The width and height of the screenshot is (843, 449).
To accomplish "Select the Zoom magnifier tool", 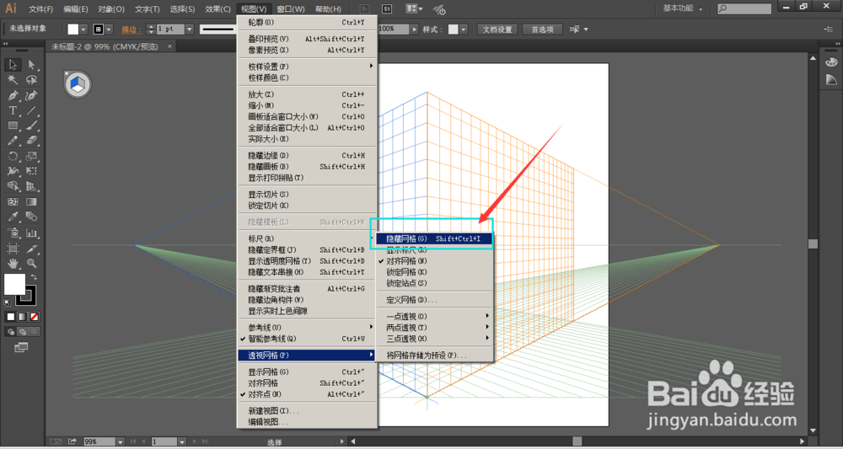I will coord(32,264).
